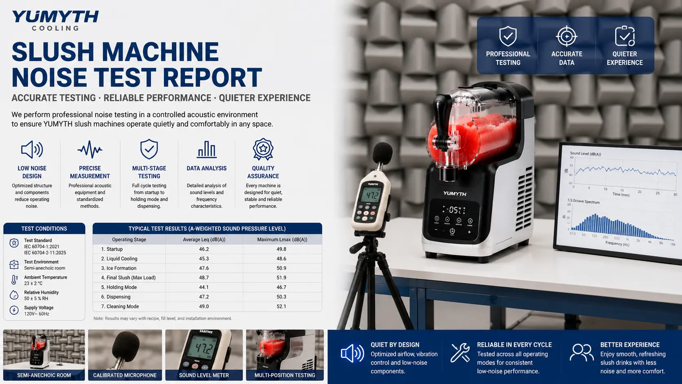The image size is (682, 384).
Task: Click the Precise Measurement waveform icon
Action: coord(90,150)
